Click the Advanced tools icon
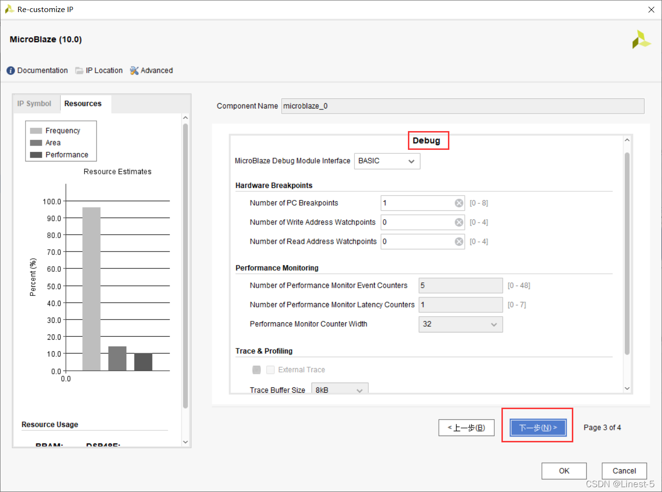Image resolution: width=662 pixels, height=492 pixels. [134, 71]
